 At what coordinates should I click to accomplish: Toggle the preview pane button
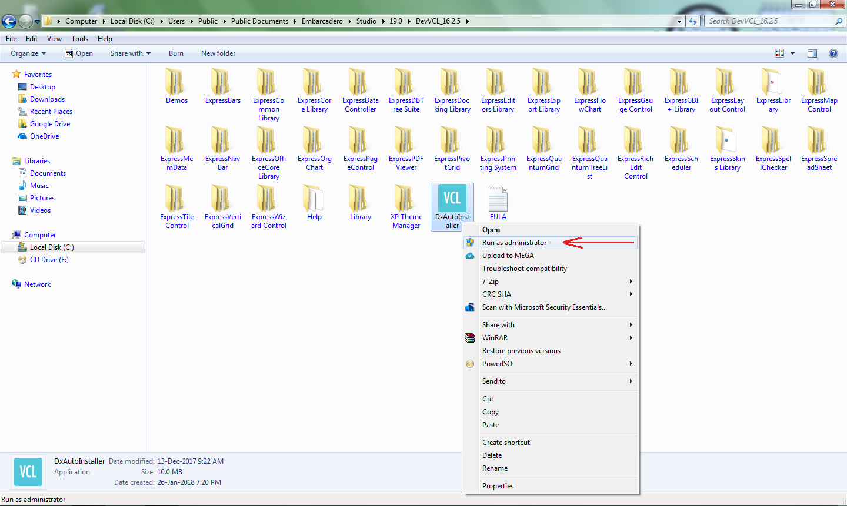tap(812, 53)
